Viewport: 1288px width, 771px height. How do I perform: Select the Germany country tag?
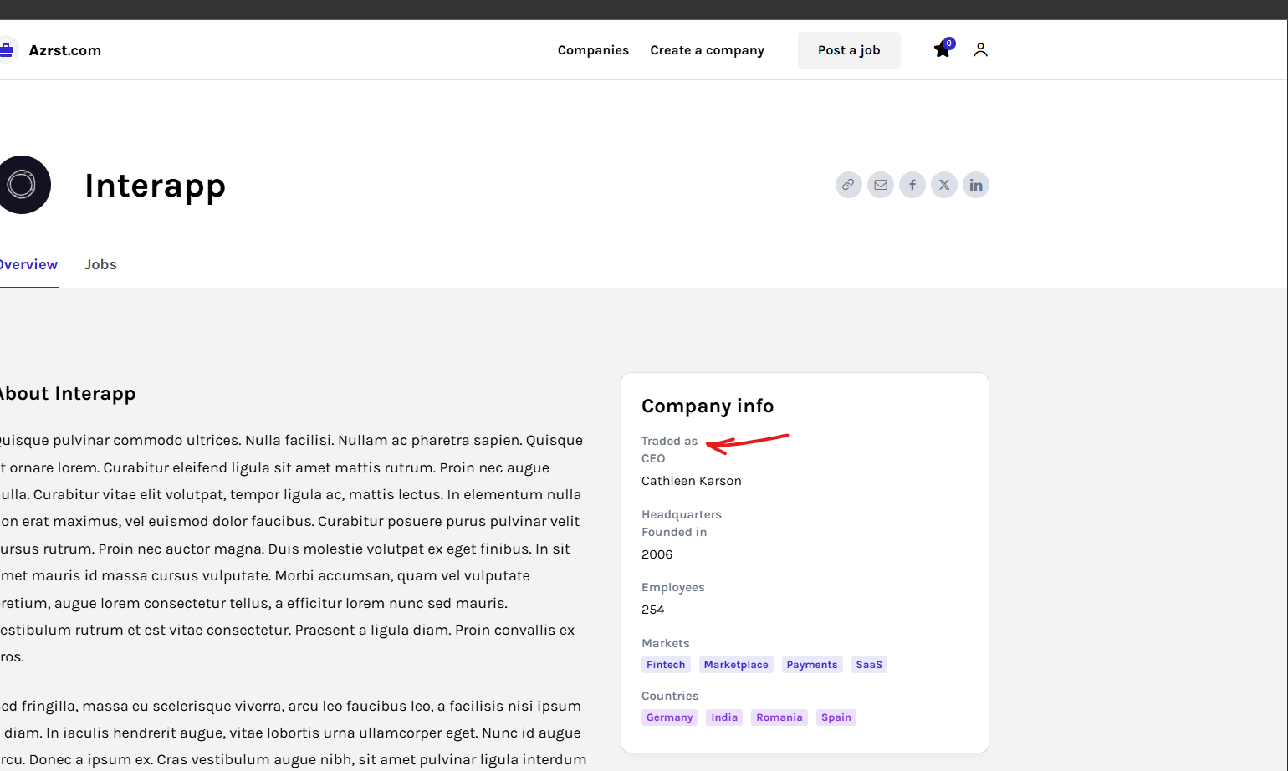(670, 717)
